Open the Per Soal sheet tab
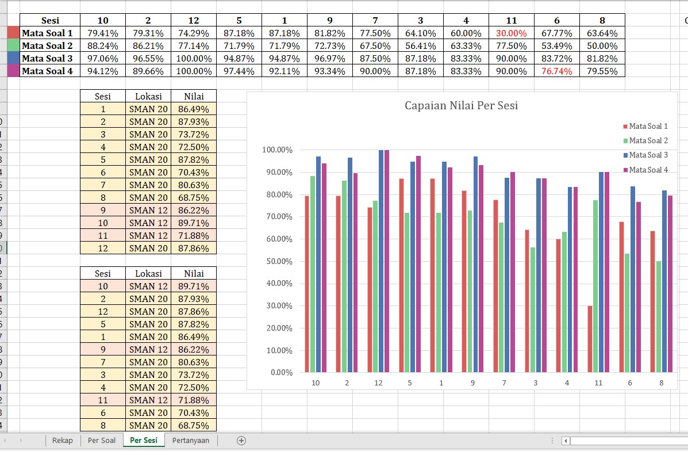 coord(101,441)
